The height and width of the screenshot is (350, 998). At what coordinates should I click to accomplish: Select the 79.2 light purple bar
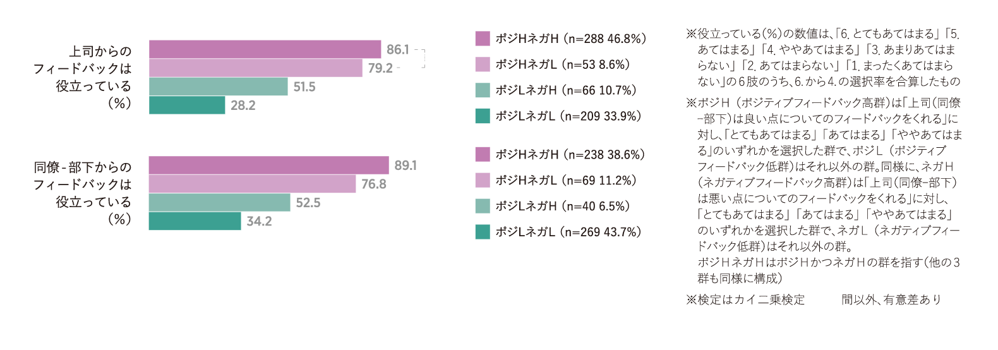(x=256, y=68)
